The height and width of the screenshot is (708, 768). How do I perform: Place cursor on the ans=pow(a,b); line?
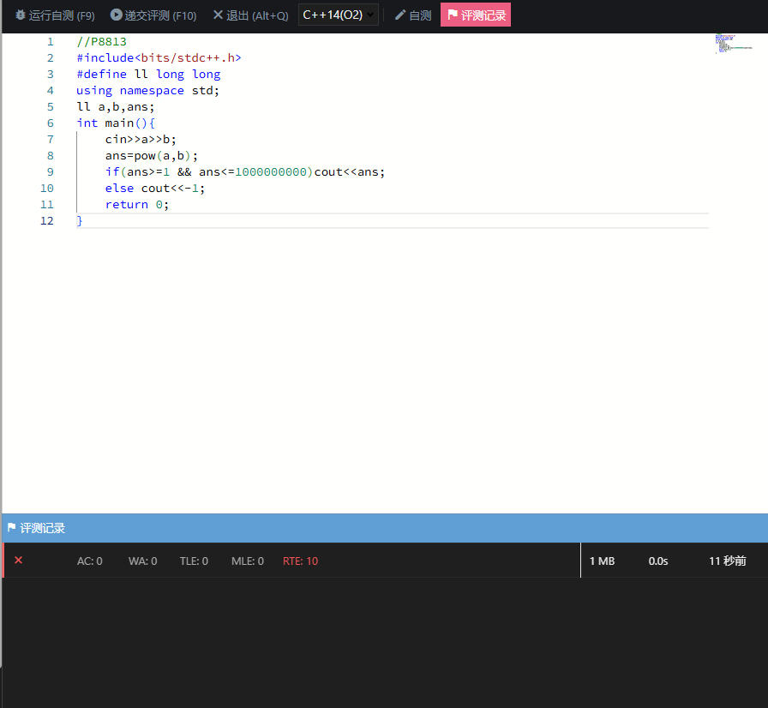click(x=152, y=155)
